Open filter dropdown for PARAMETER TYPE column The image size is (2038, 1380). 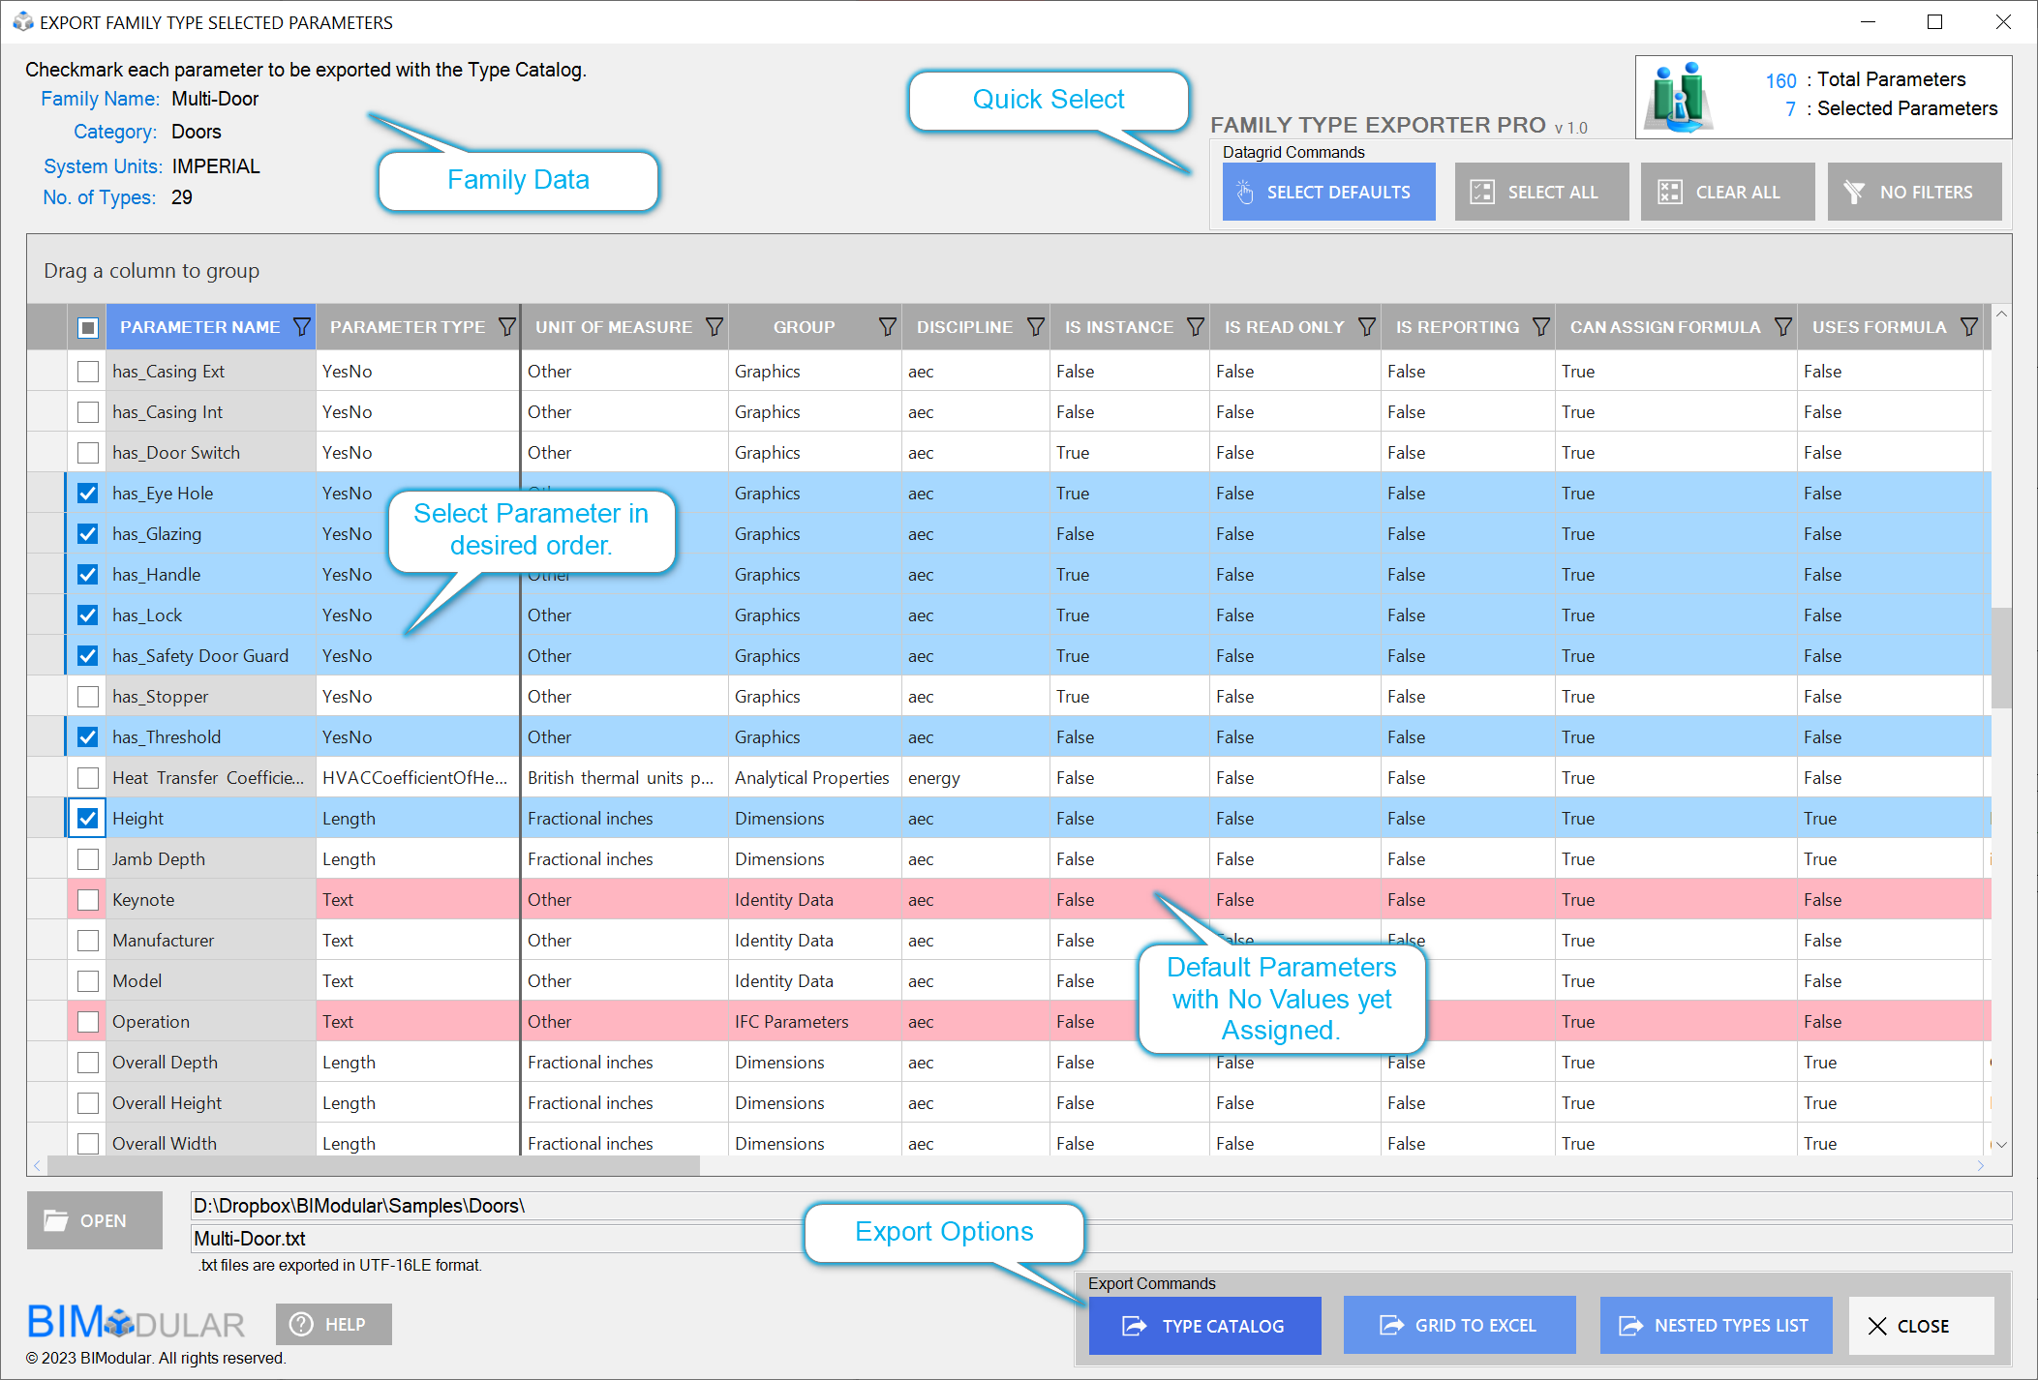(506, 327)
